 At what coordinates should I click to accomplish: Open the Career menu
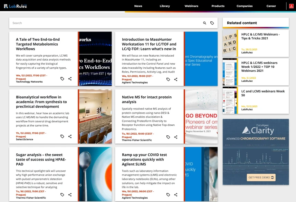(x=271, y=6)
